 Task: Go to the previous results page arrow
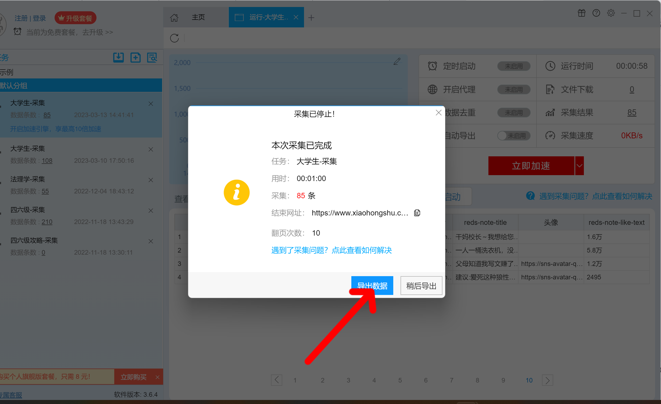coord(277,380)
